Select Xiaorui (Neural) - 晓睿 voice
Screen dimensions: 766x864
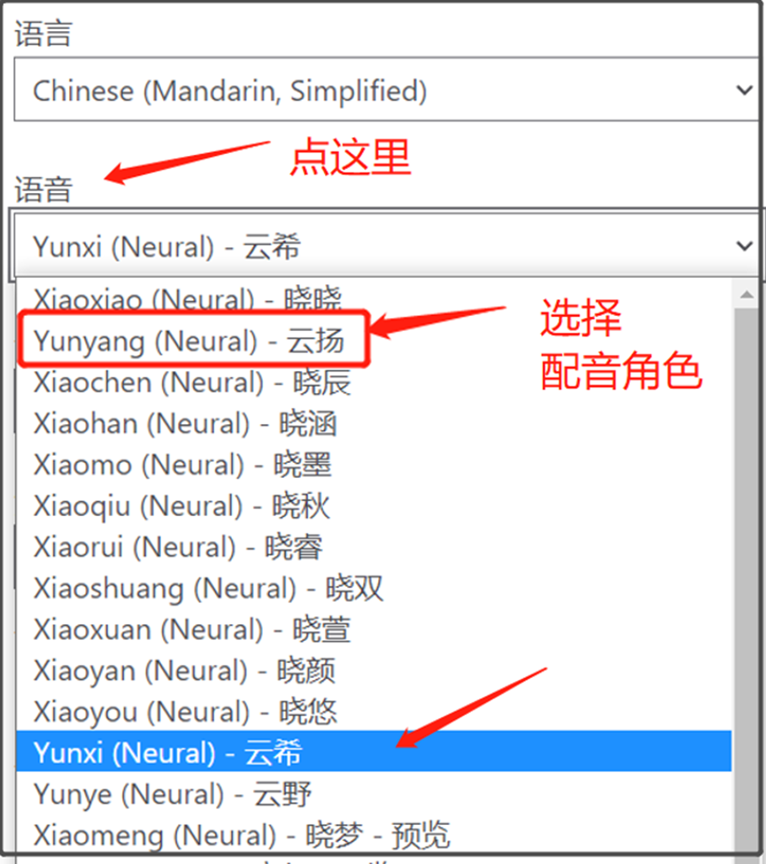pos(374,546)
